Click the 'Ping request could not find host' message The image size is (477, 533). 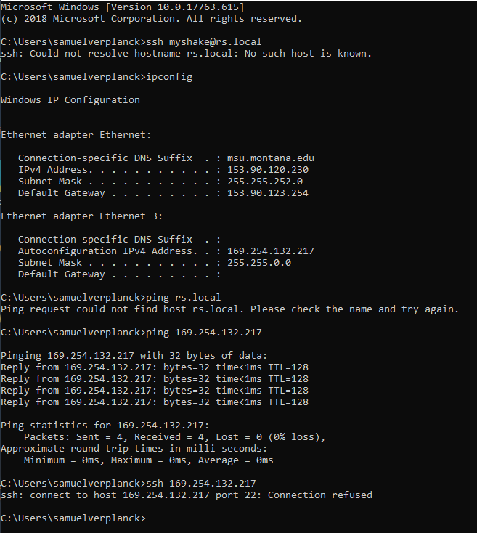229,309
